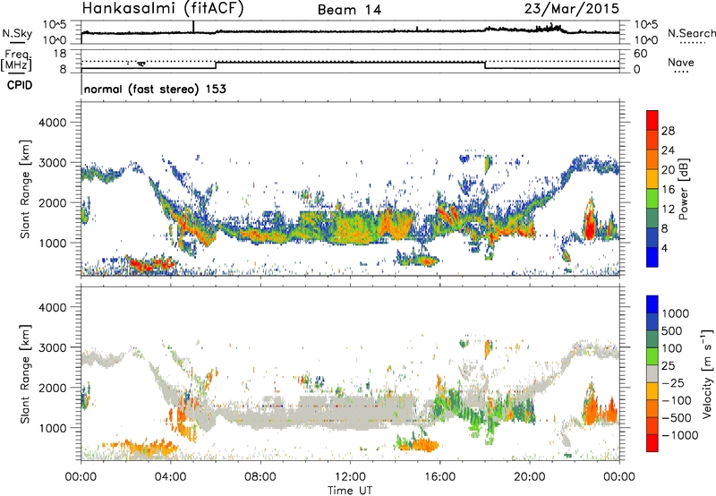This screenshot has height=496, width=716.
Task: Click the '20:00' time tick label
Action: click(x=530, y=477)
